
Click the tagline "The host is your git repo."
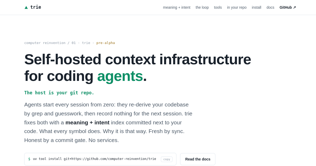59,93
